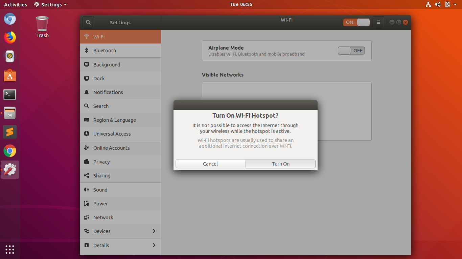Click the Online Accounts icon

click(87, 148)
